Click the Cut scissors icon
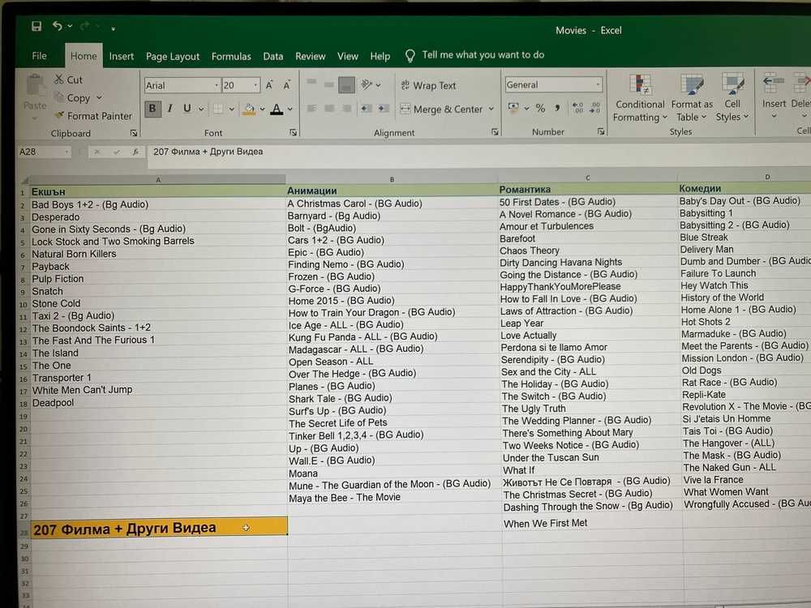This screenshot has height=608, width=811. [59, 79]
